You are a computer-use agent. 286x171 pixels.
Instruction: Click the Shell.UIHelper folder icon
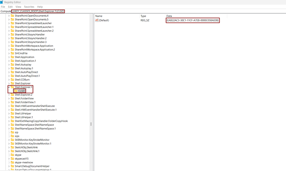point(12,113)
